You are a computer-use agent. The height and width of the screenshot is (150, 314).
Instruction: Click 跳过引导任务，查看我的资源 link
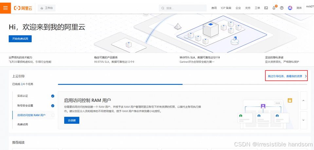285,76
